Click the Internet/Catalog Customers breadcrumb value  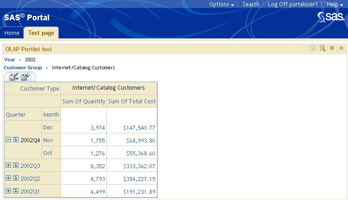click(83, 68)
